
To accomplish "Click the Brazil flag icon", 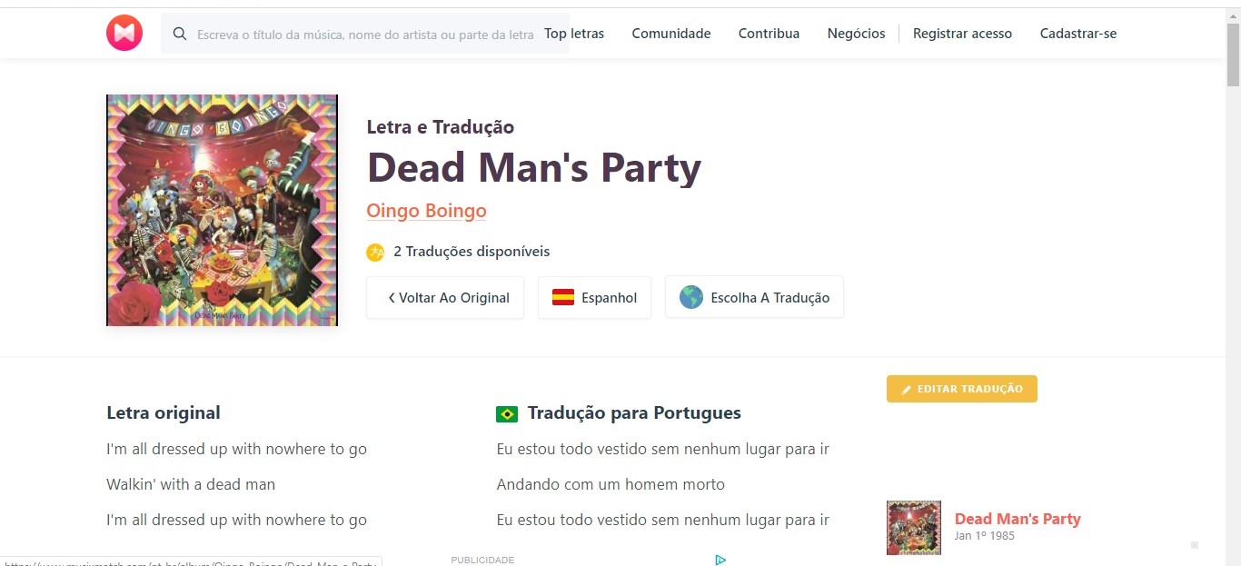I will (x=507, y=414).
